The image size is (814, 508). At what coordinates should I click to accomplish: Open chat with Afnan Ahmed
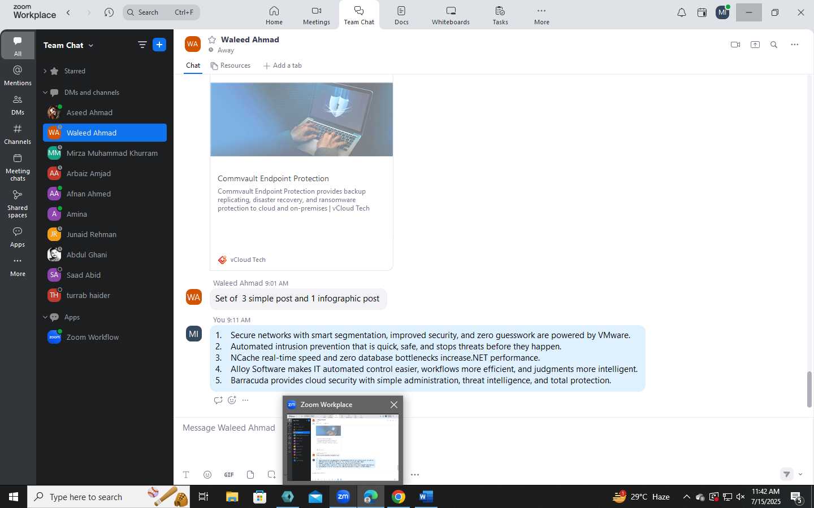[x=105, y=194]
